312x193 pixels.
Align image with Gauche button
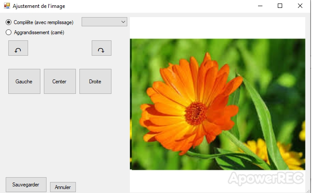[x=24, y=82]
